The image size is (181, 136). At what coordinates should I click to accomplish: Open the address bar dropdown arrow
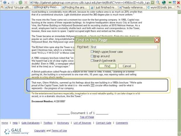[153, 2]
